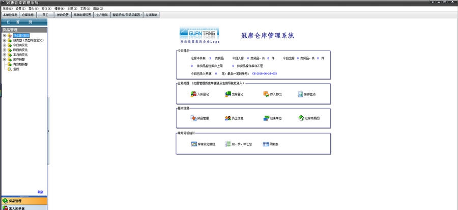This screenshot has width=458, height=210.
Task: Click the settings button right of 参数设置
Action: click(x=82, y=15)
